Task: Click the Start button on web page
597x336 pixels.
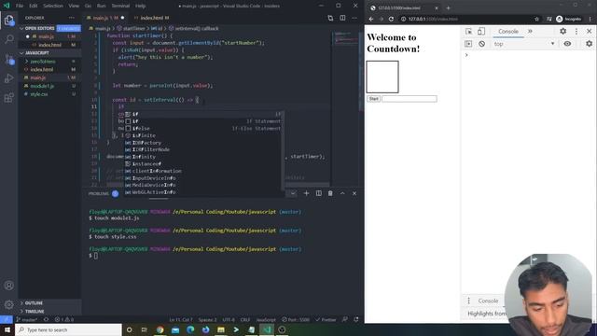Action: tap(373, 99)
